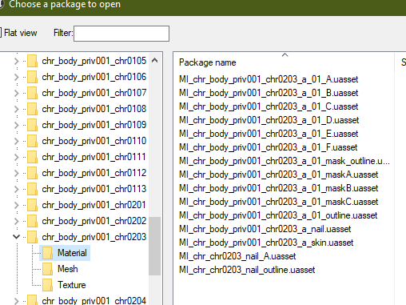Select the chr_body_priv001_chr0201 folder icon
Viewport: 406px width, 305px height.
tap(32, 205)
